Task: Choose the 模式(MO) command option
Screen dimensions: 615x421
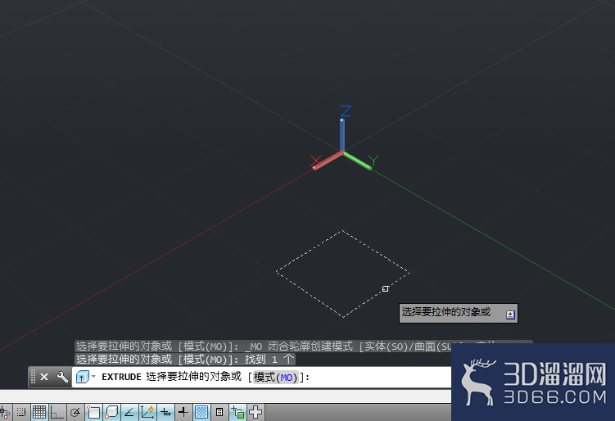Action: point(276,378)
